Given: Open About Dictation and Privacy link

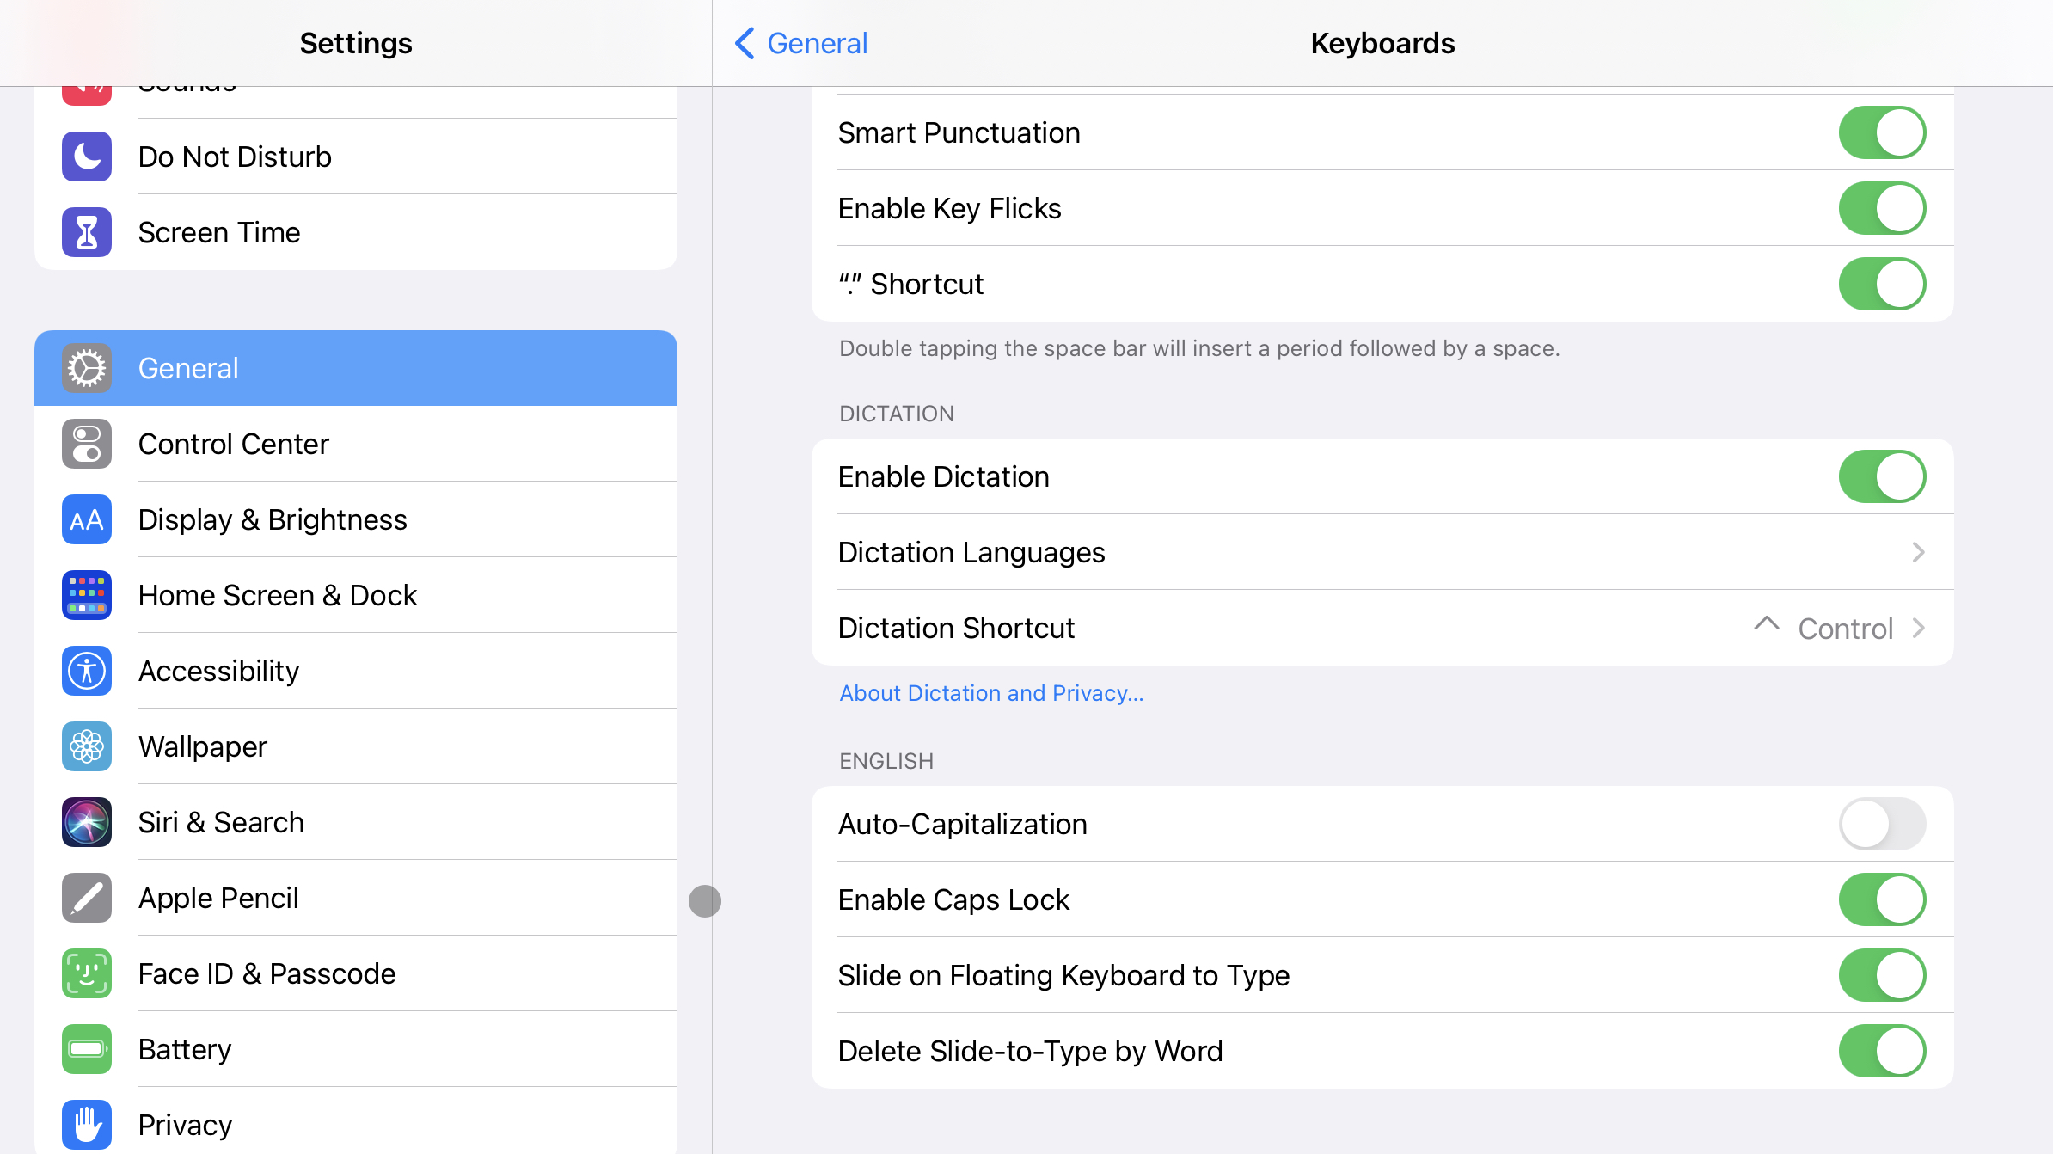Looking at the screenshot, I should 991,693.
